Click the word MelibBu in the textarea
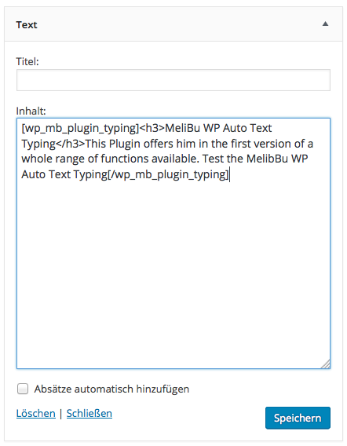The width and height of the screenshot is (347, 446). (268, 159)
